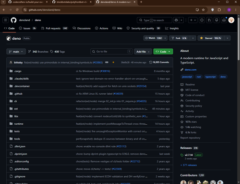Switch to the Pull requests tab
Screen dimensions: 240x184
[x=55, y=28]
